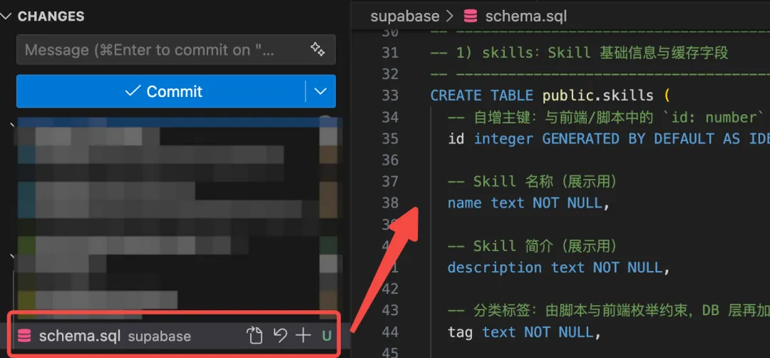
Task: Click the breadcrumb chevron separator after supabase
Action: click(x=449, y=16)
